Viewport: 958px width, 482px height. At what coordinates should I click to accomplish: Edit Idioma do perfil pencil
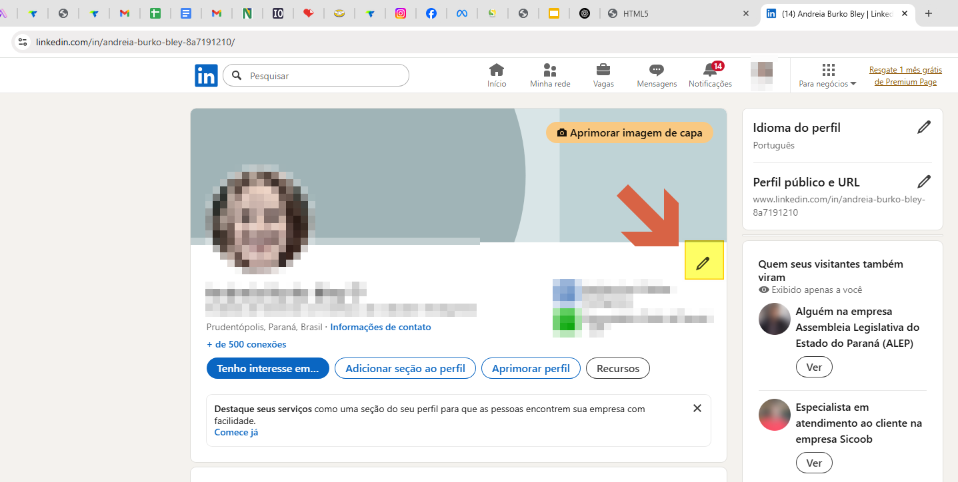pos(924,127)
